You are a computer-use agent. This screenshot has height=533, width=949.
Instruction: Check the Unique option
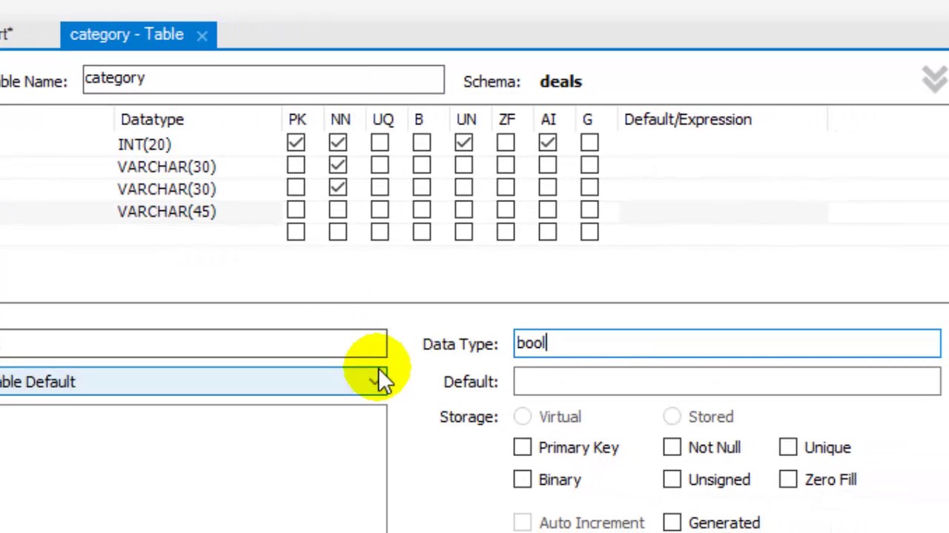[x=787, y=447]
